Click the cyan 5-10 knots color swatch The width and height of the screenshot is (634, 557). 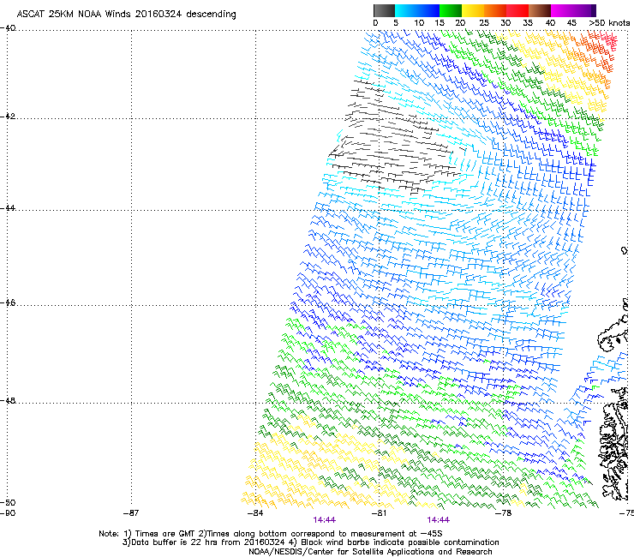click(x=406, y=10)
